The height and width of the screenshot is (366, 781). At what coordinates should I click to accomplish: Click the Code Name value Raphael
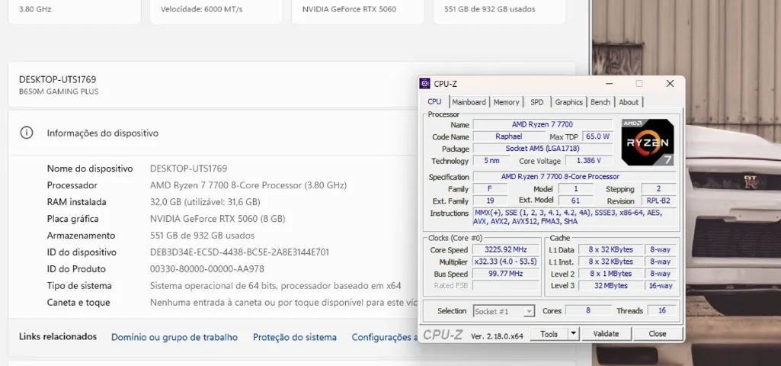[508, 136]
